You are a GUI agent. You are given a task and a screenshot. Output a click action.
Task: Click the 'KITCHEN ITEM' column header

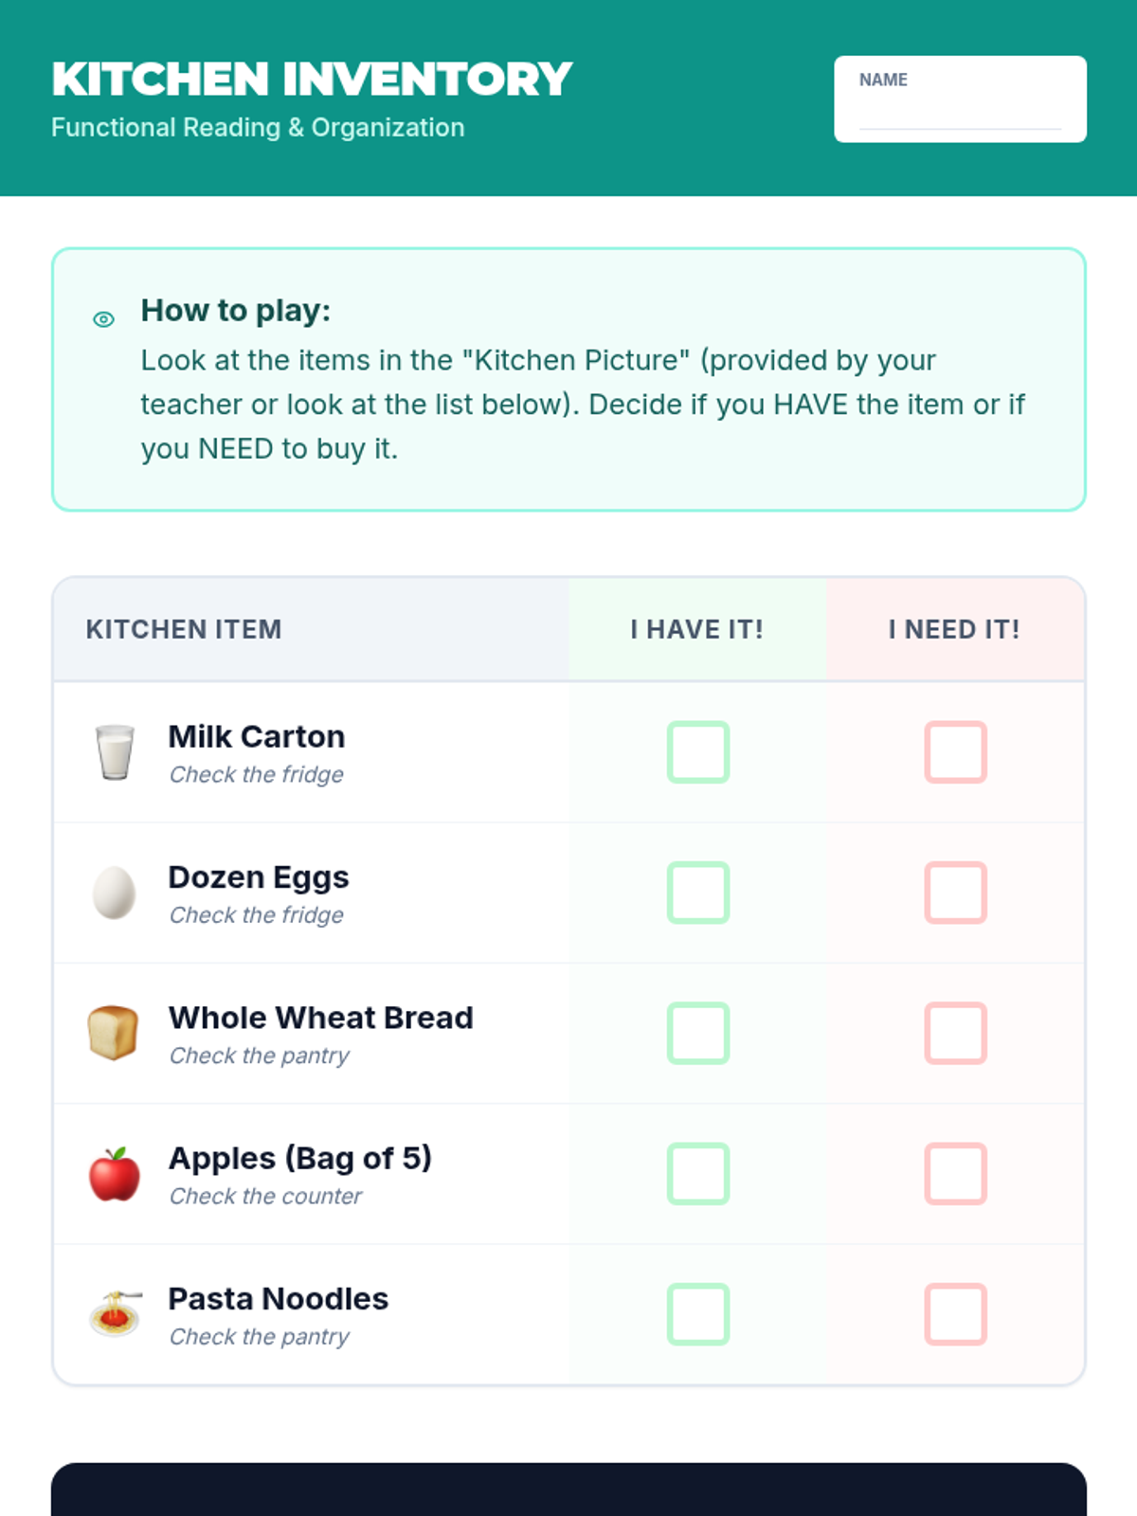tap(184, 629)
